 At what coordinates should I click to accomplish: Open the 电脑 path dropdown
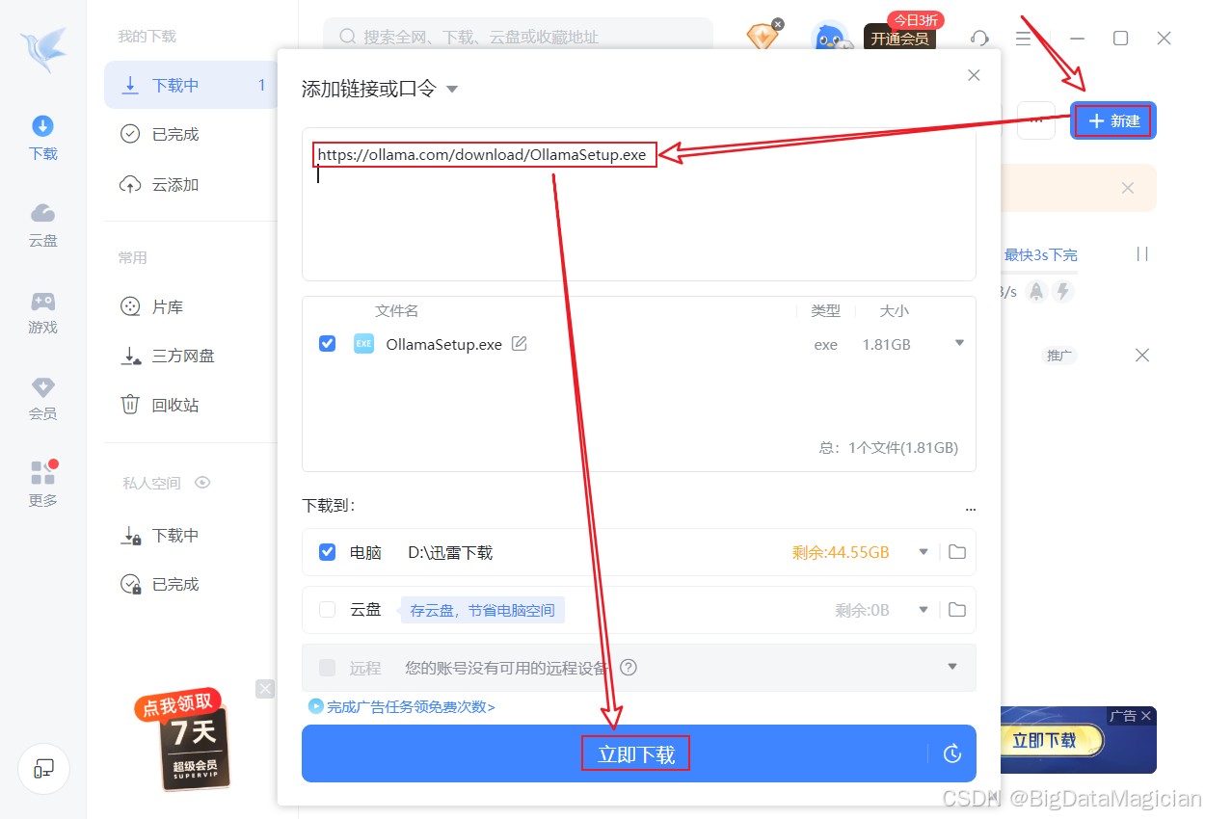click(x=924, y=552)
